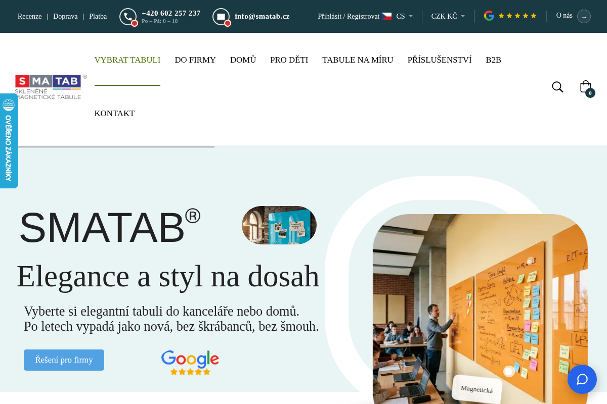Click the info@smatab.cz email address
This screenshot has width=607, height=404.
[262, 16]
